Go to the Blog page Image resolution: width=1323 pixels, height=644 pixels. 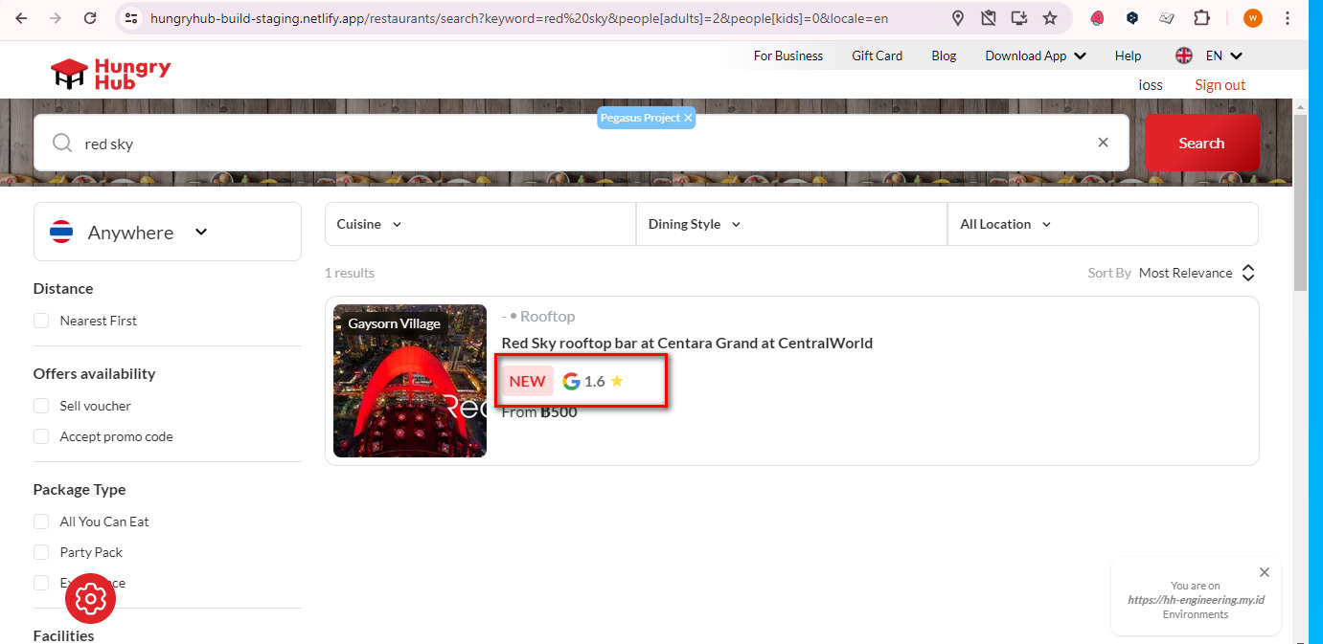click(944, 56)
